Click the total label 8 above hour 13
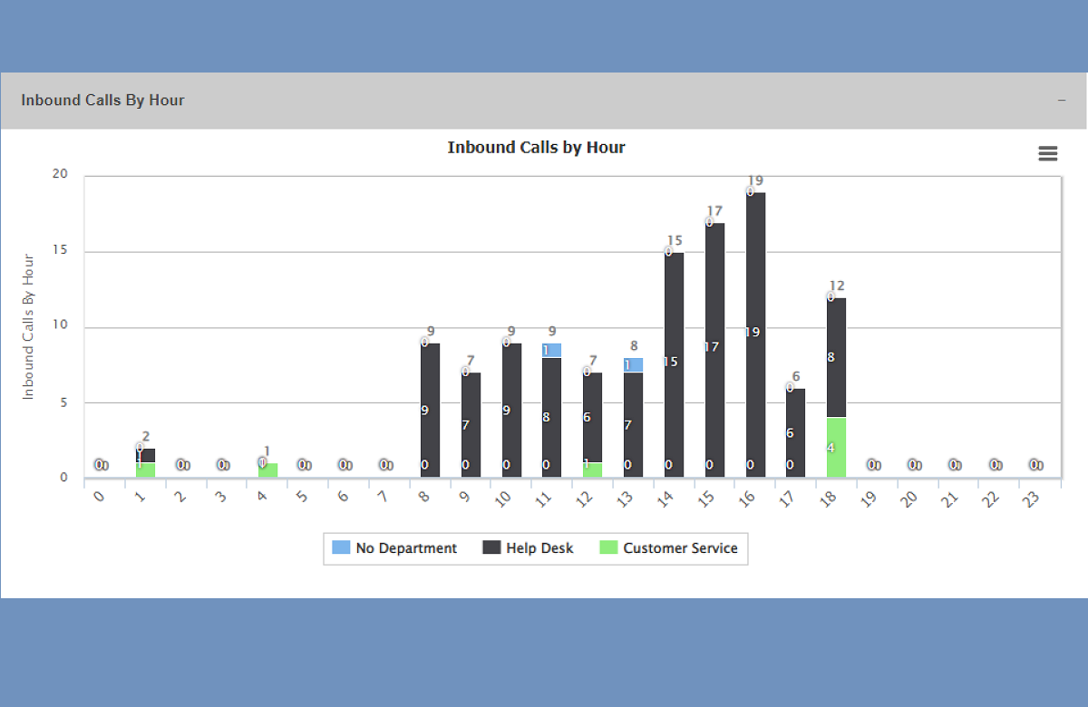Screen dimensions: 1088x707 click(x=634, y=346)
